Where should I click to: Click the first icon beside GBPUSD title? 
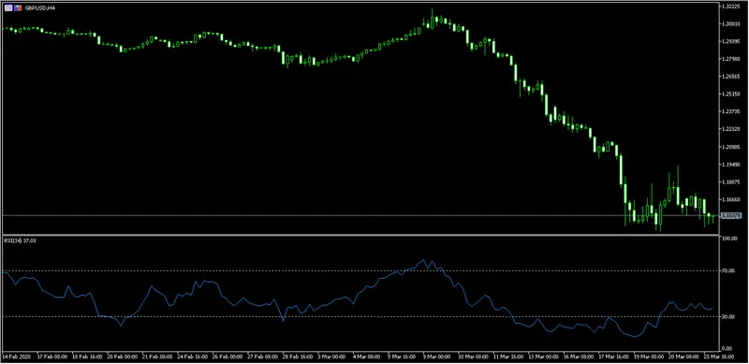(x=8, y=8)
